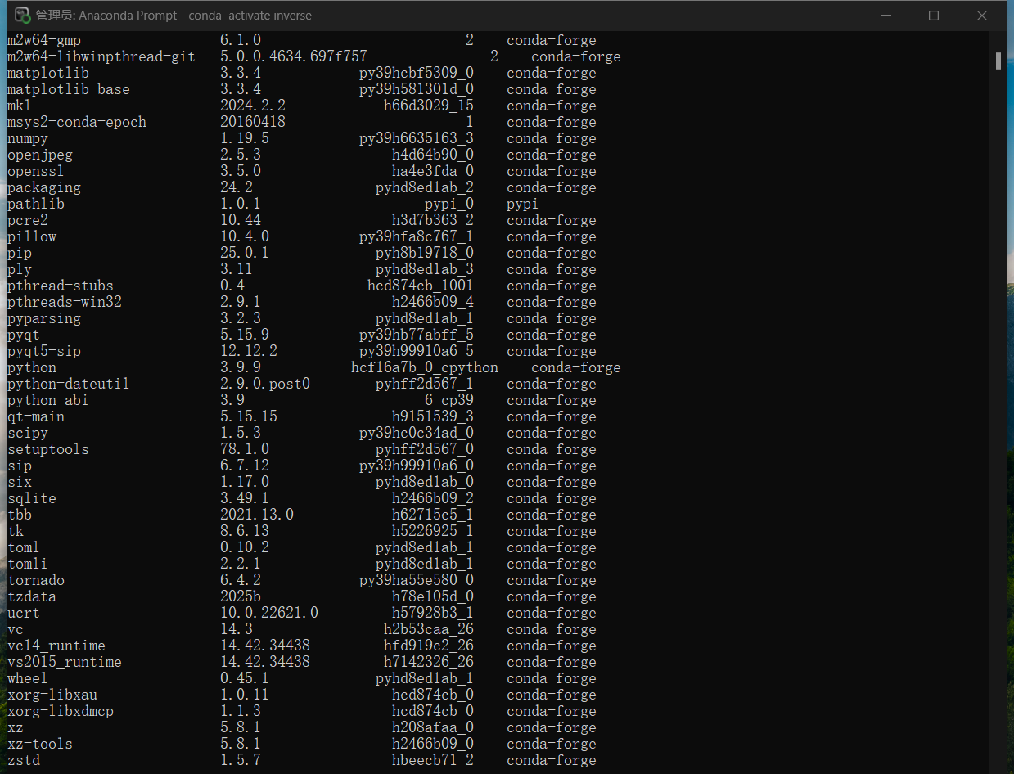Screen dimensions: 1014x774
Task: Select the 'pcre2' package name
Action: coord(28,220)
